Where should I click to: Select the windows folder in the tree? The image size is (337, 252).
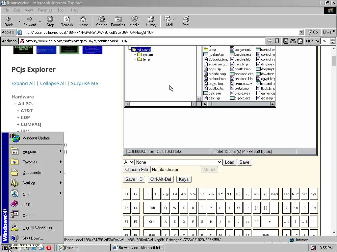point(141,50)
